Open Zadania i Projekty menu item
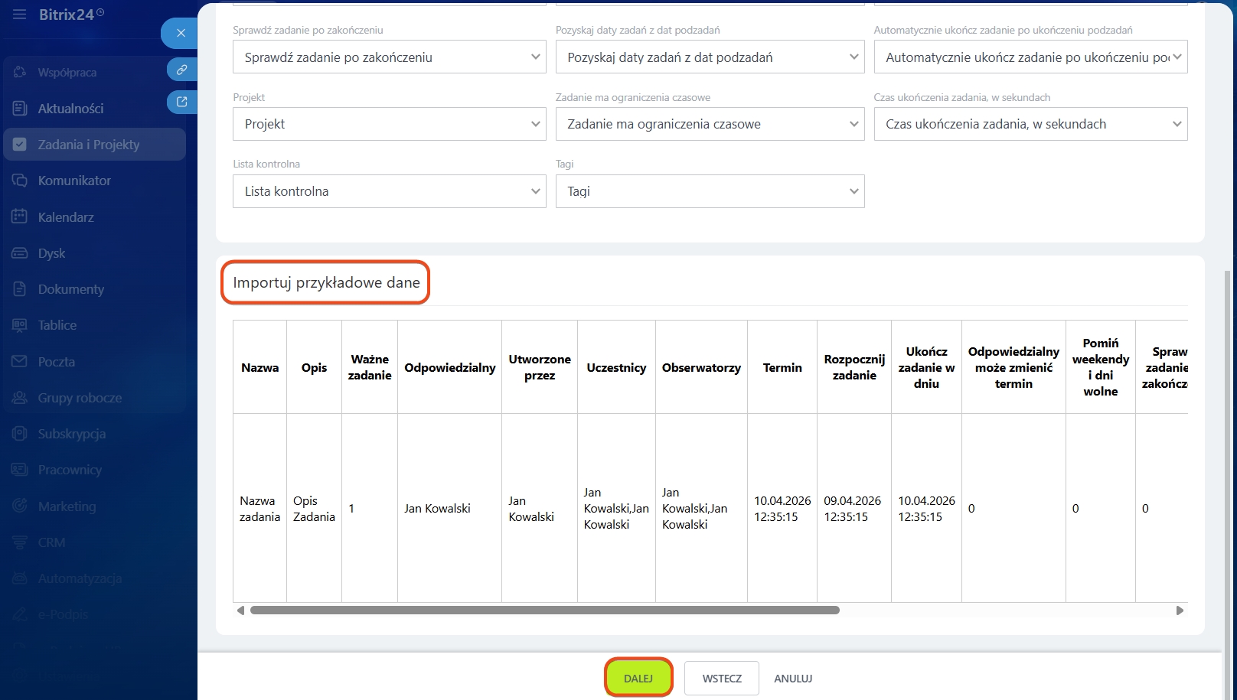The image size is (1237, 700). (89, 145)
